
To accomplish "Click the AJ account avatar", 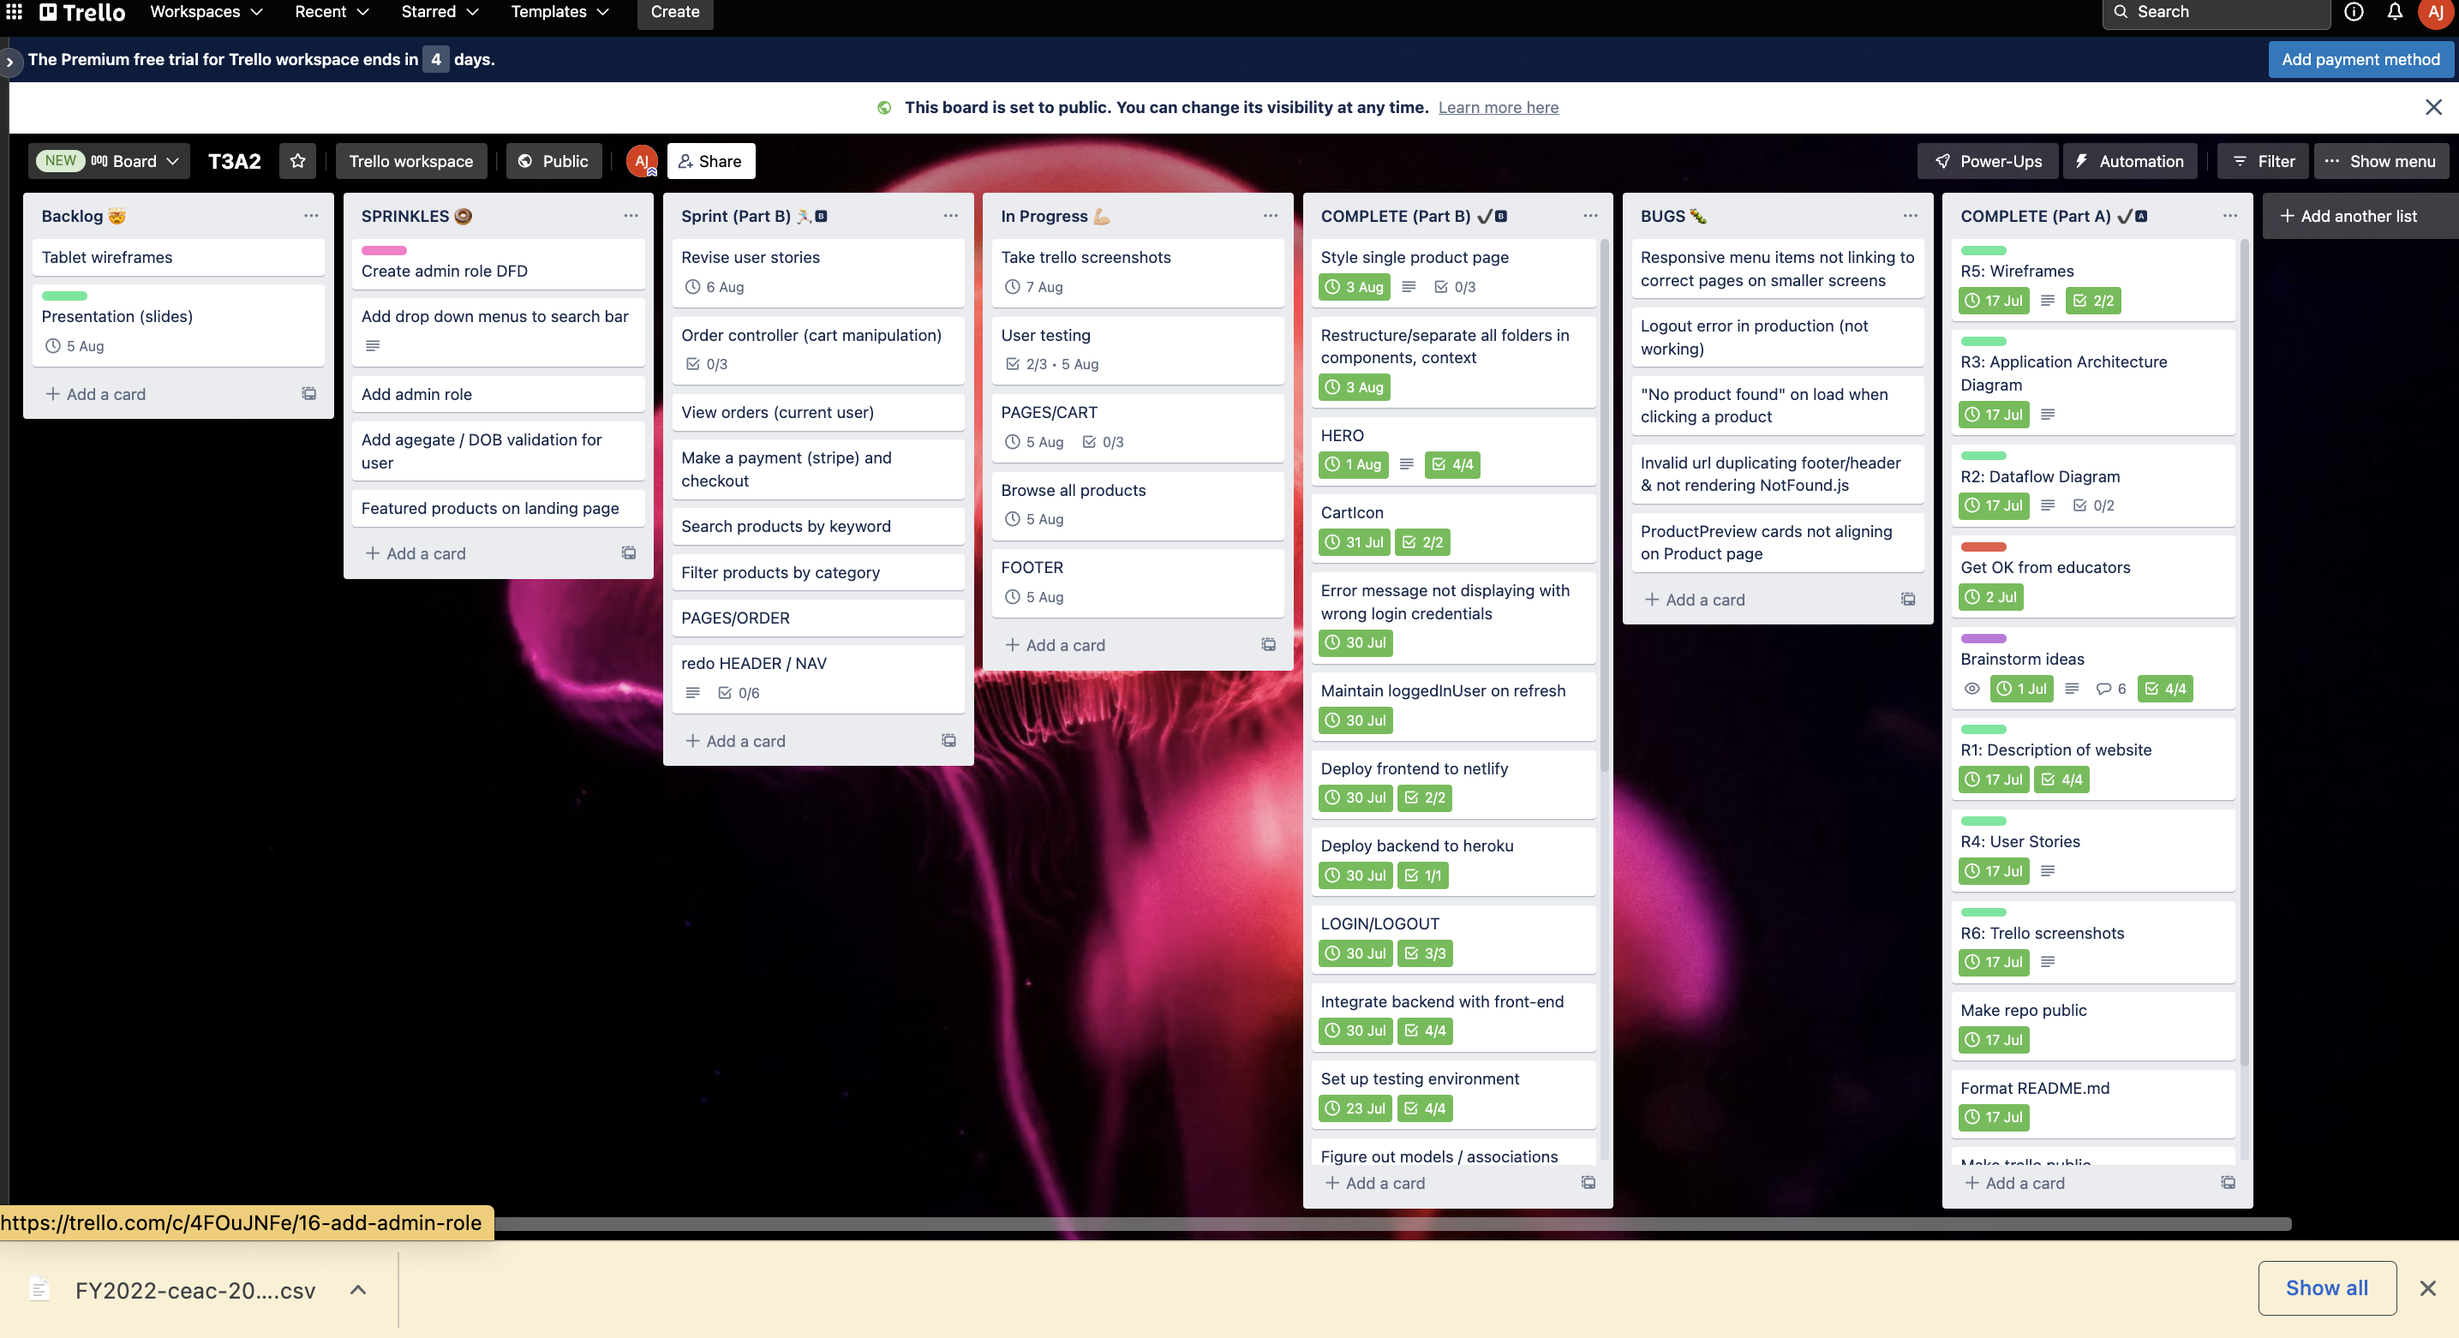I will 2435,12.
